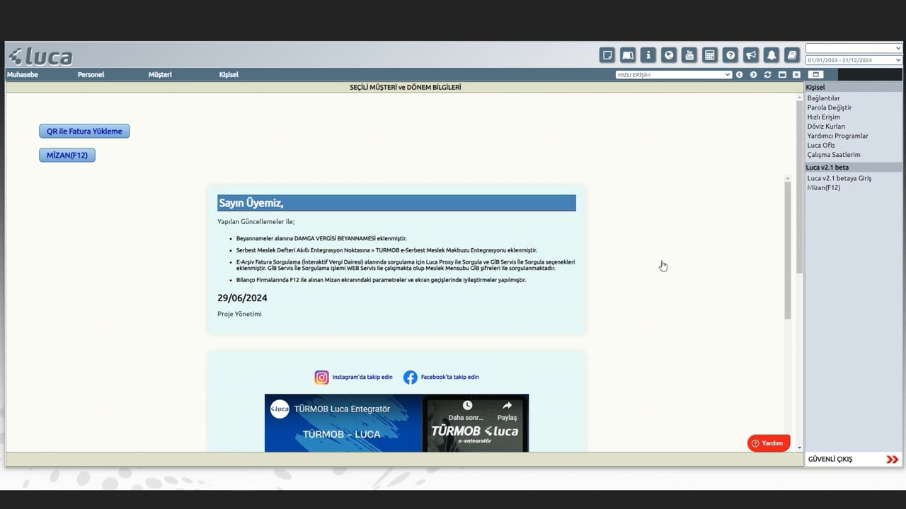Open the open-book guide icon

[x=627, y=55]
